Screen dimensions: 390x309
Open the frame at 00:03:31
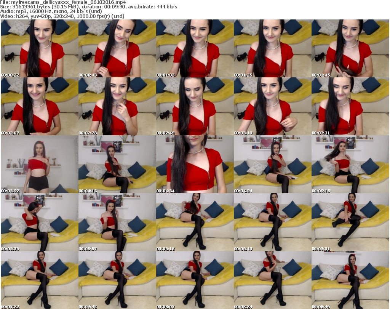(350, 106)
